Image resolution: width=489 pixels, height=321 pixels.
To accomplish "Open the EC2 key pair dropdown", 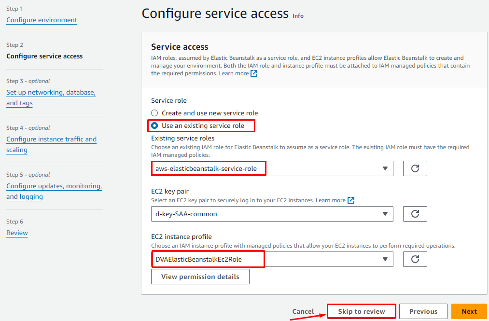I will tap(272, 214).
